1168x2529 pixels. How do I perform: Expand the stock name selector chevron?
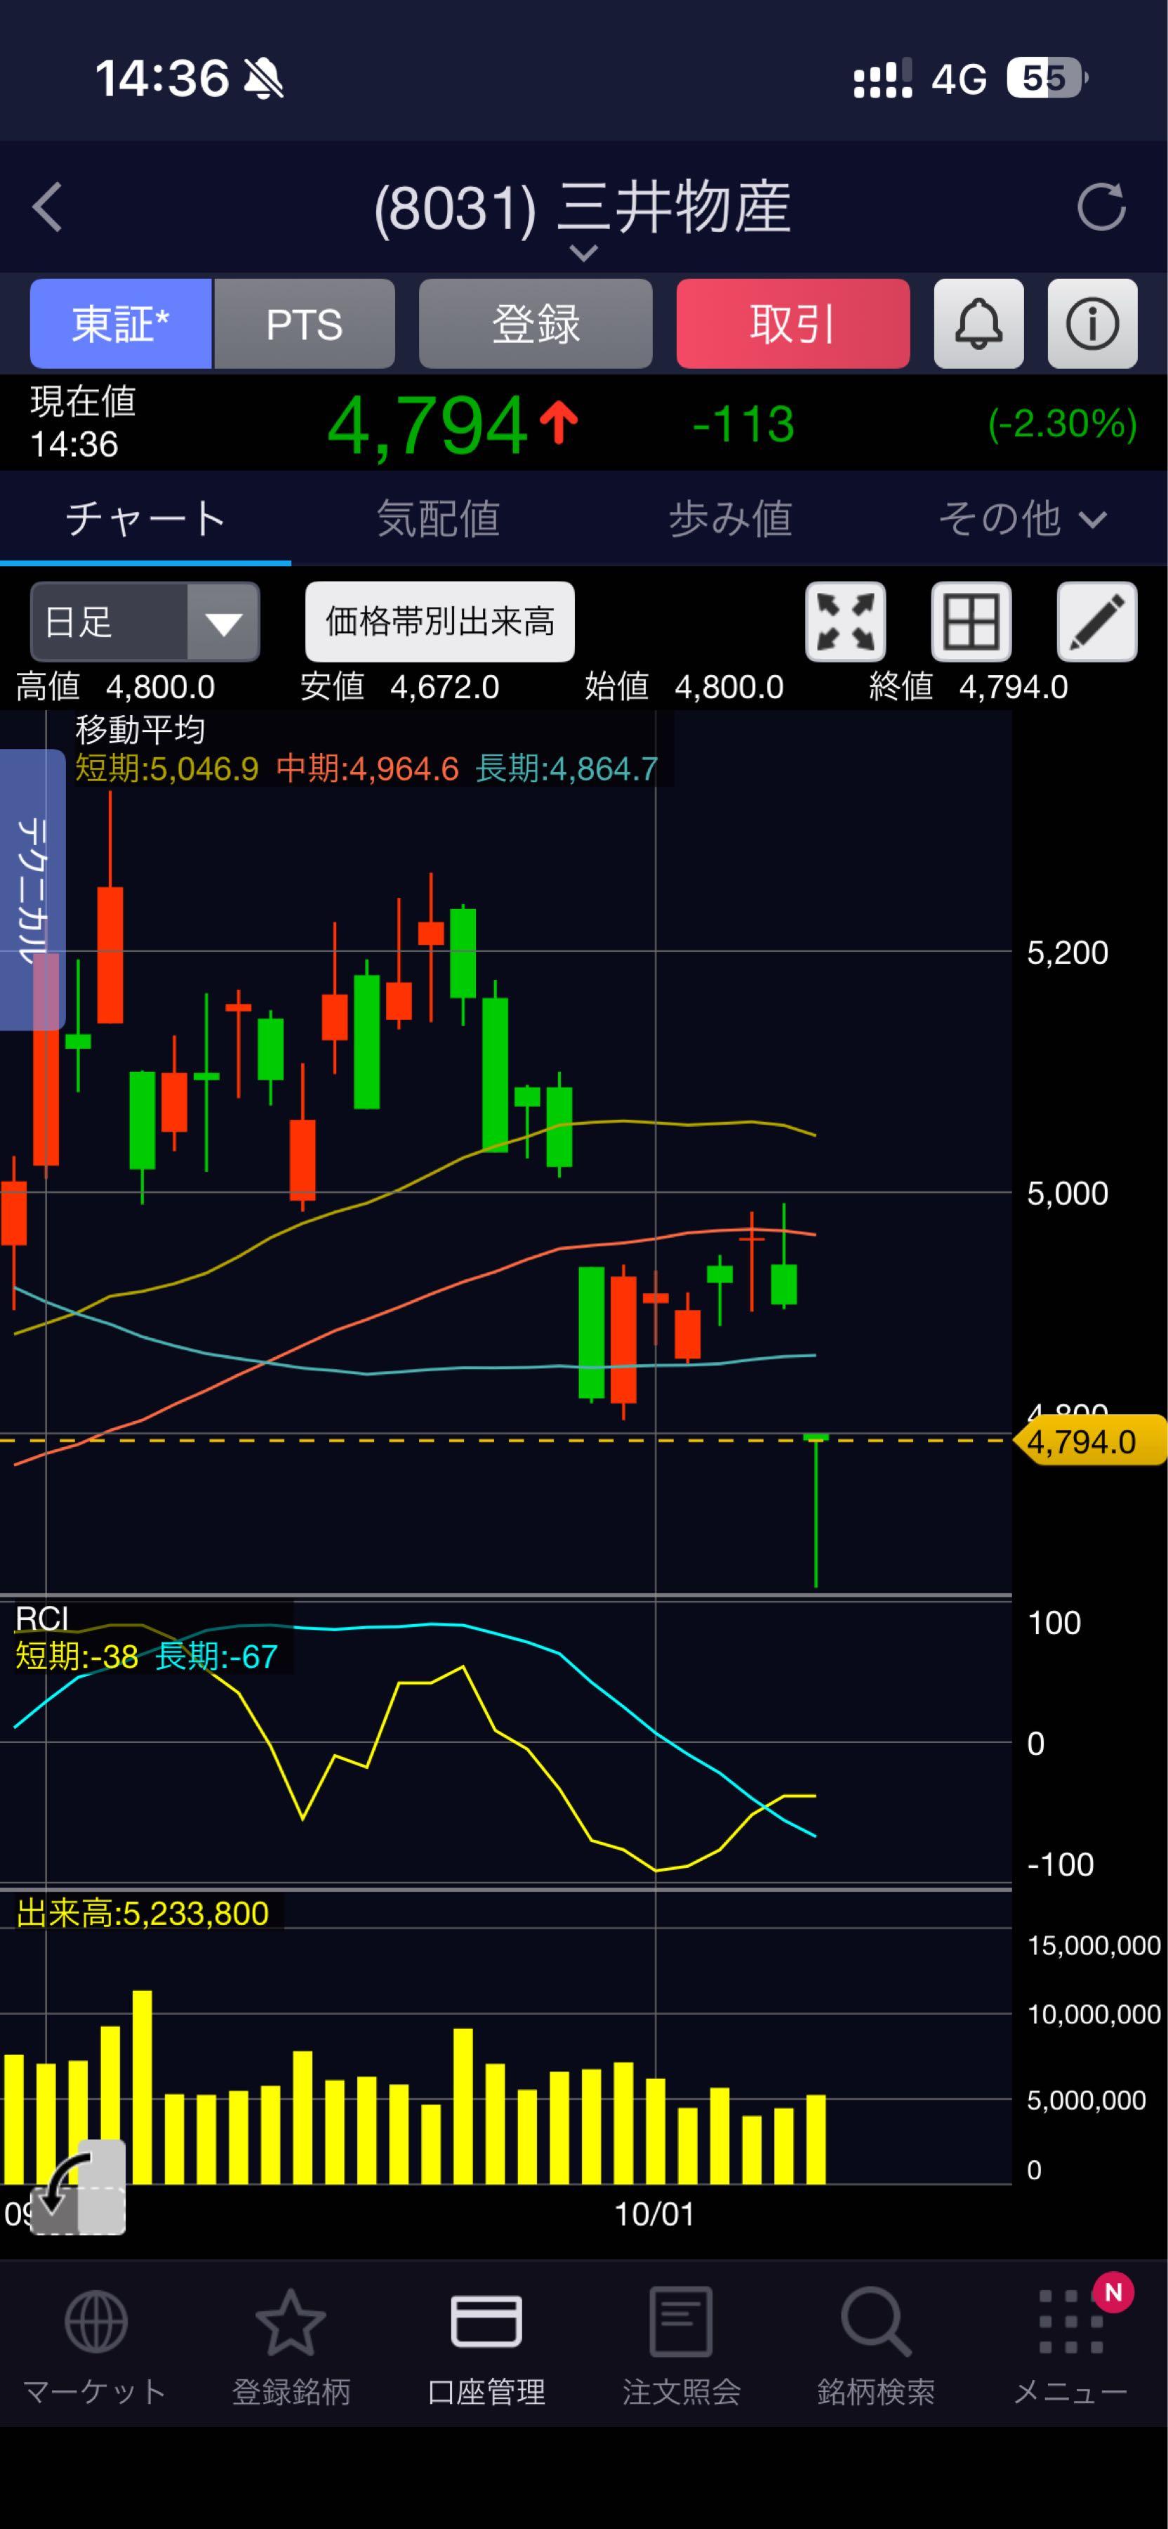pos(583,254)
